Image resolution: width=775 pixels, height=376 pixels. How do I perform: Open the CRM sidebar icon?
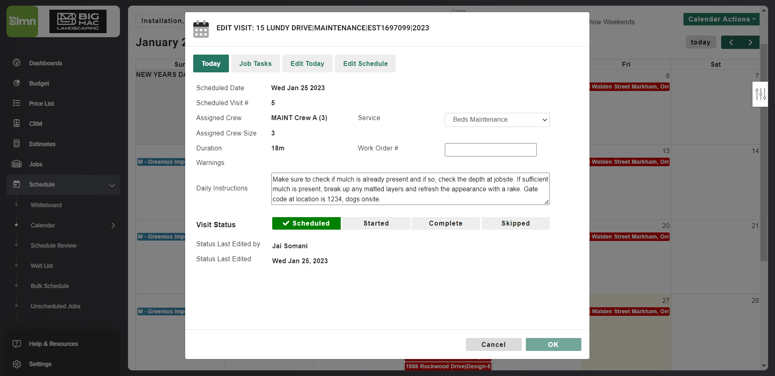[17, 123]
